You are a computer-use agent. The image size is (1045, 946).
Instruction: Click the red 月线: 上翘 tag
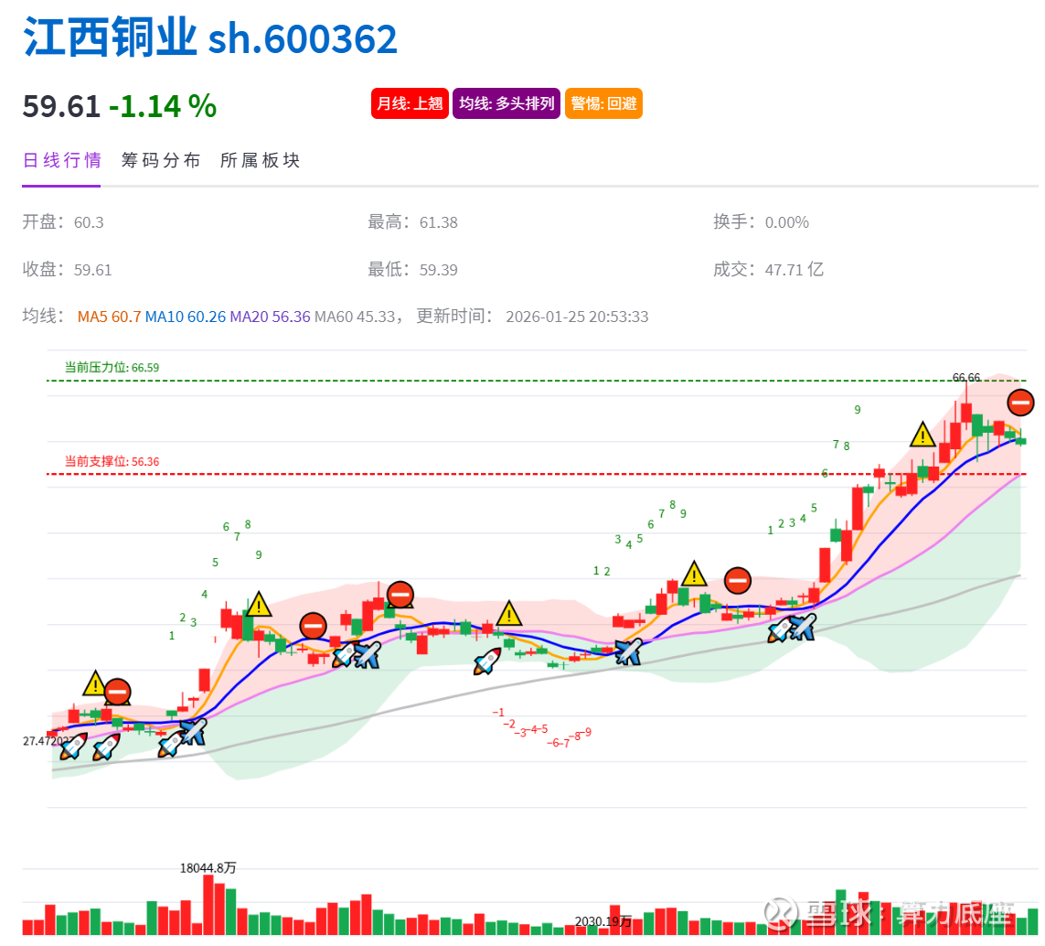[410, 103]
